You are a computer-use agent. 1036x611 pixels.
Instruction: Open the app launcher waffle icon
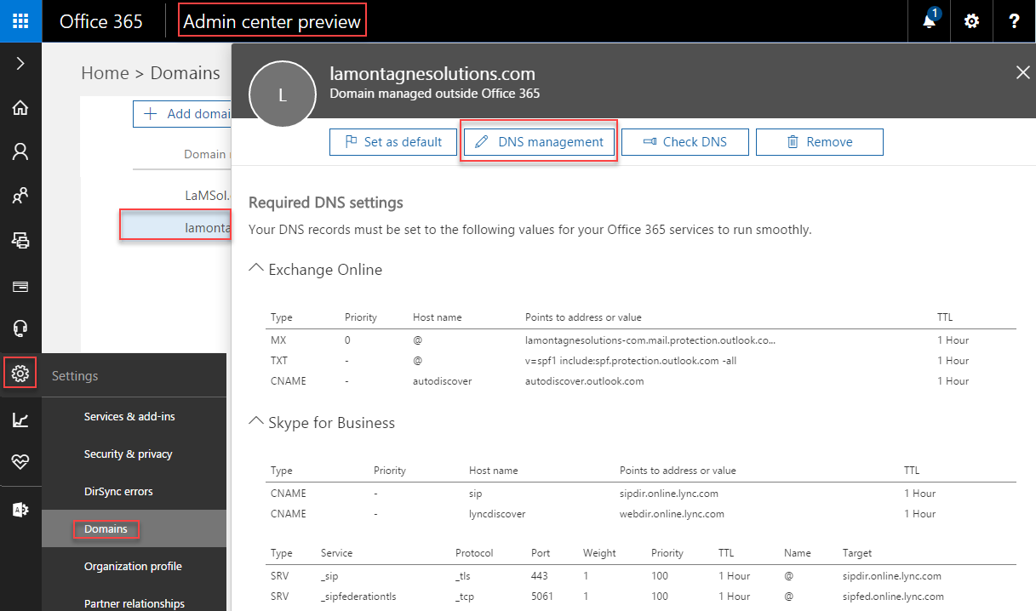pyautogui.click(x=20, y=21)
